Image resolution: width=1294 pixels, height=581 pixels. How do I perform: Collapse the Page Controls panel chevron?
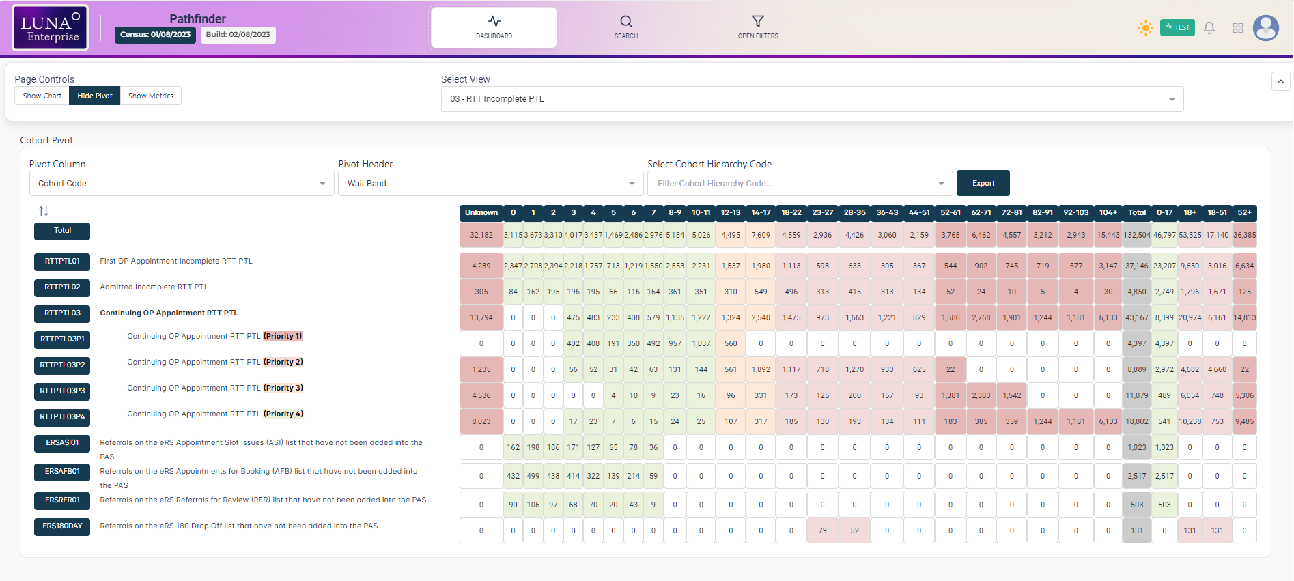[1280, 81]
